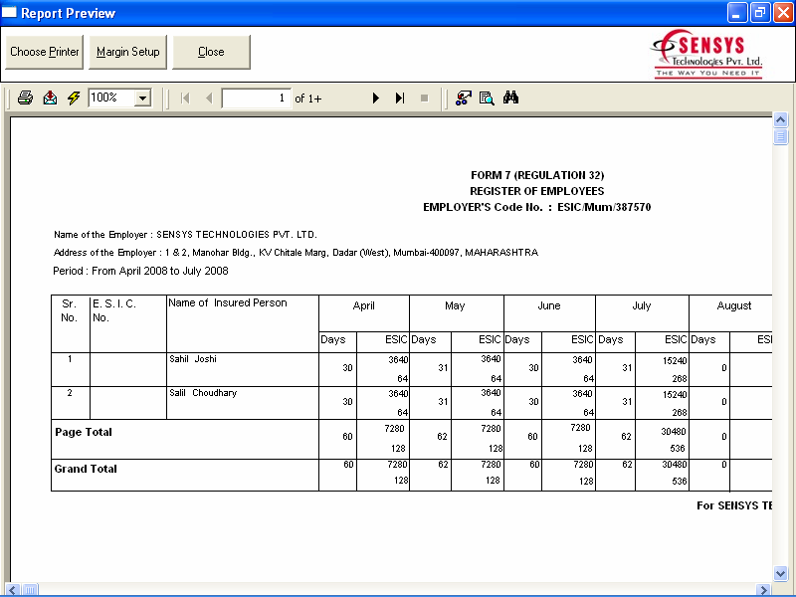Screen dimensions: 796x597
Task: Go to the previous page
Action: [209, 98]
